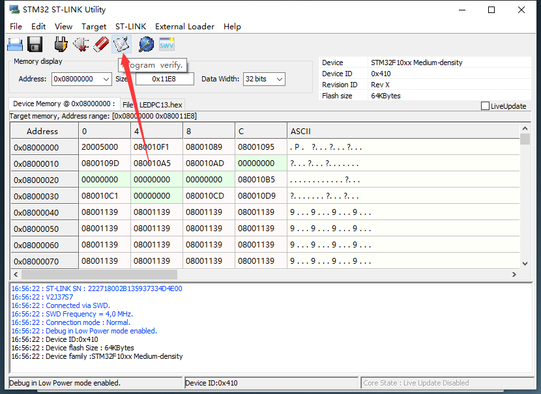Image resolution: width=541 pixels, height=394 pixels.
Task: Open the External Loader menu
Action: click(184, 27)
